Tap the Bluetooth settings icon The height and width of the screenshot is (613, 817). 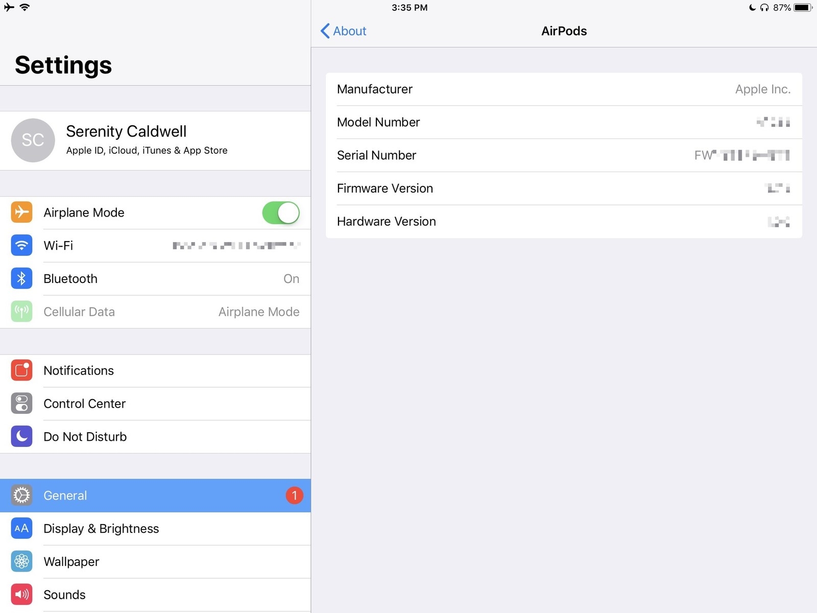pyautogui.click(x=21, y=278)
